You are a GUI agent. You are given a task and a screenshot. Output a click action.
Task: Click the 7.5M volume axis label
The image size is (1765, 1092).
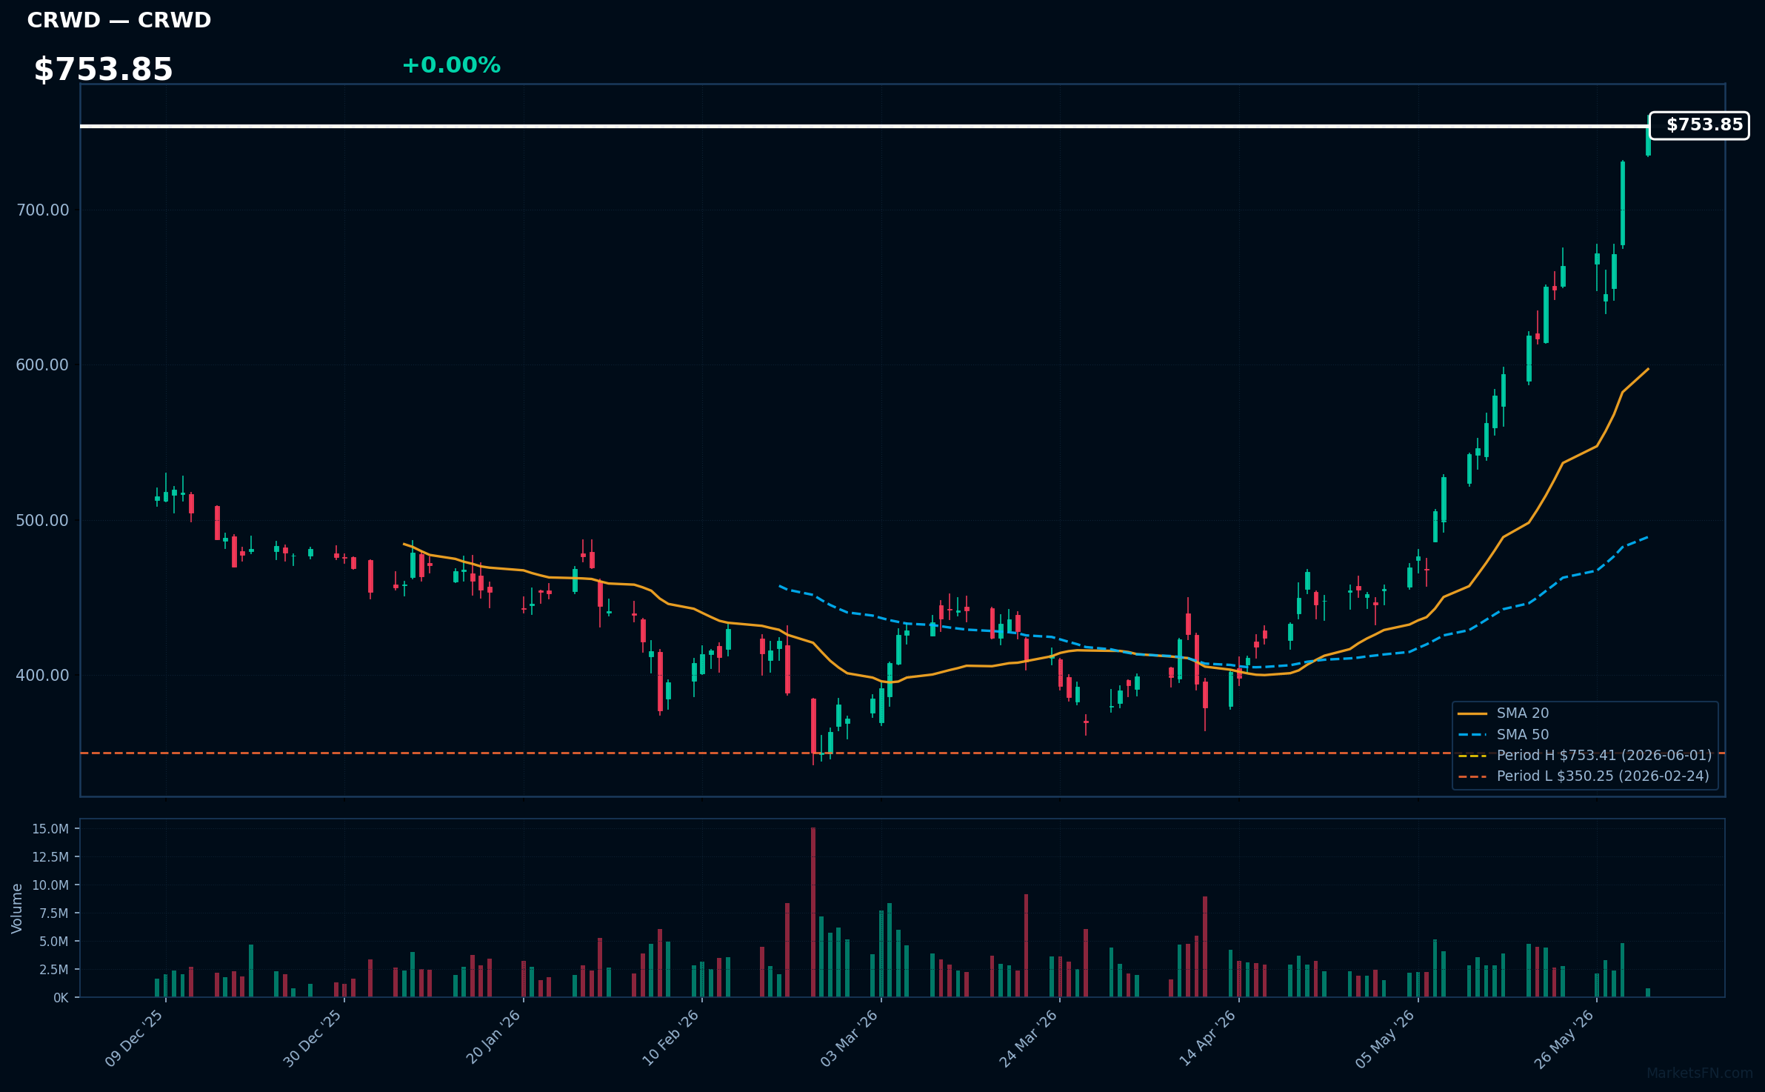tap(54, 913)
